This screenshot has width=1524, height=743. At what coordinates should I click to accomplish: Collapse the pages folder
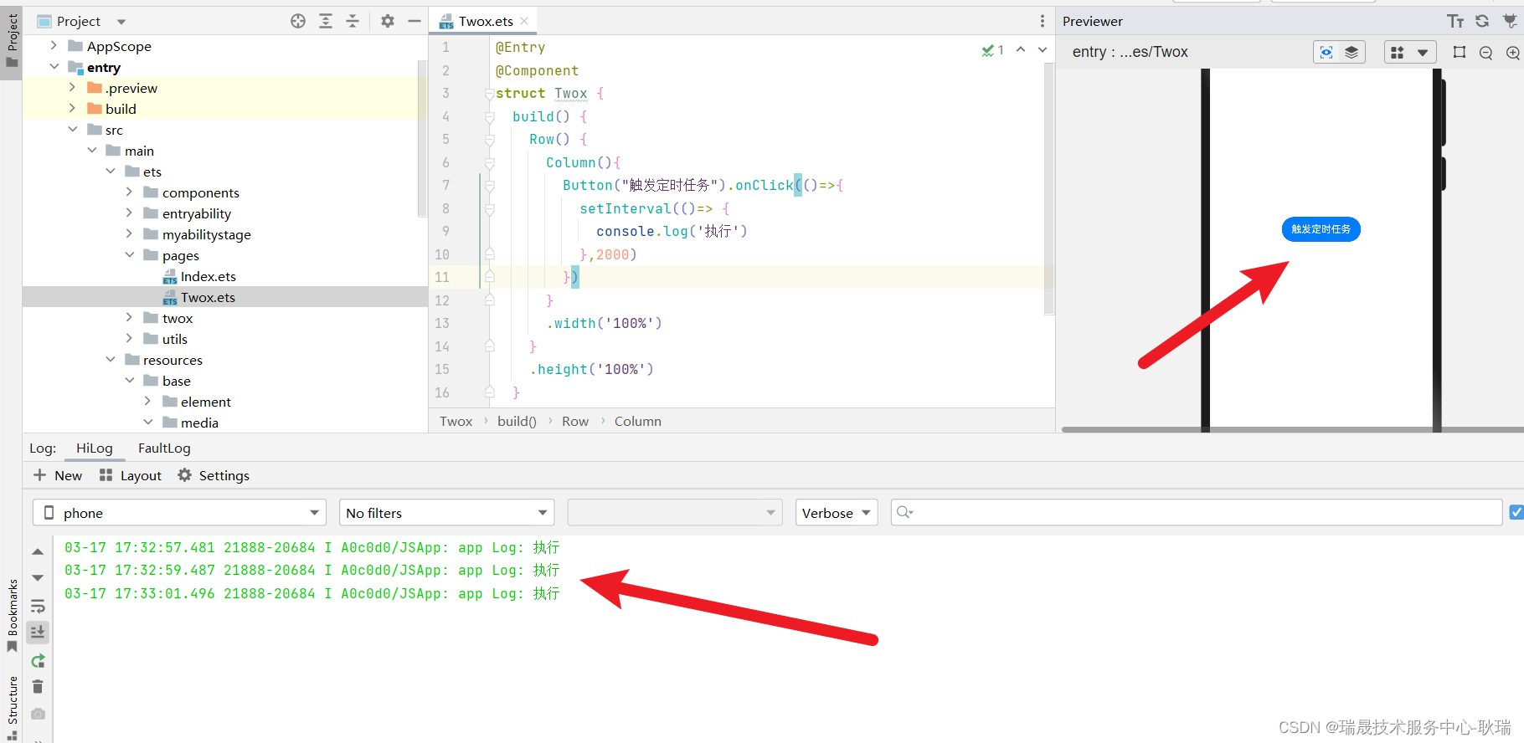[129, 254]
